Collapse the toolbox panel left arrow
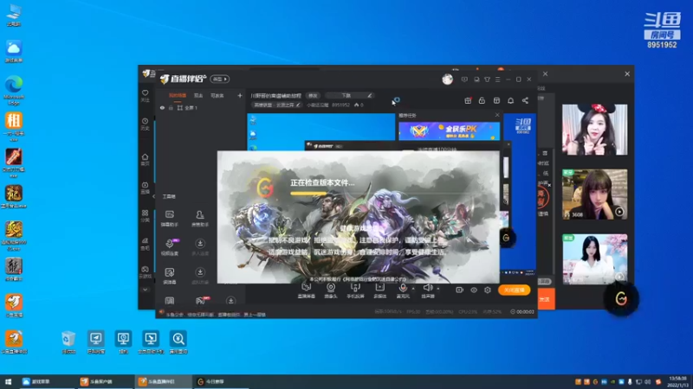 point(153,196)
